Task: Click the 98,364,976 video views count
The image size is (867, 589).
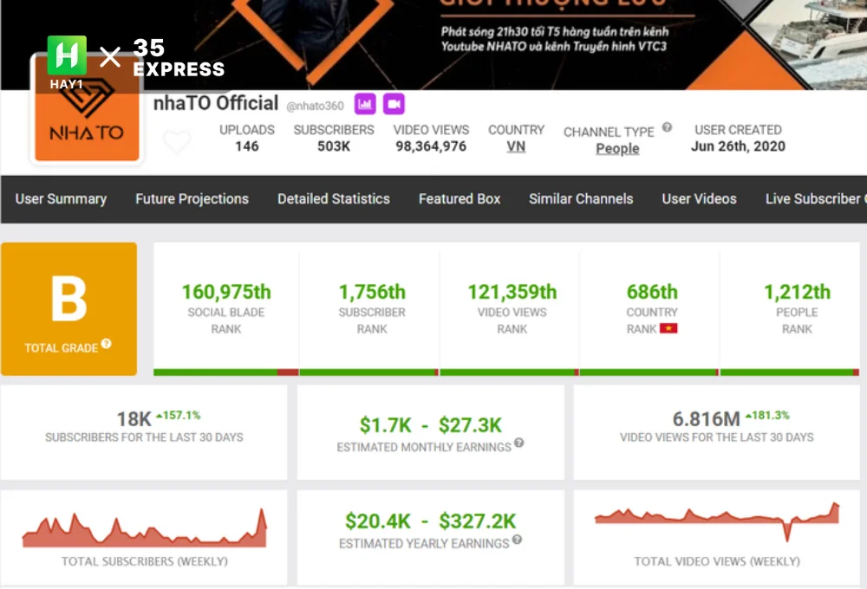Action: [431, 146]
